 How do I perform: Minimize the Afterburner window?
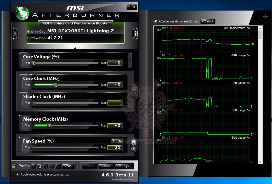tap(129, 7)
